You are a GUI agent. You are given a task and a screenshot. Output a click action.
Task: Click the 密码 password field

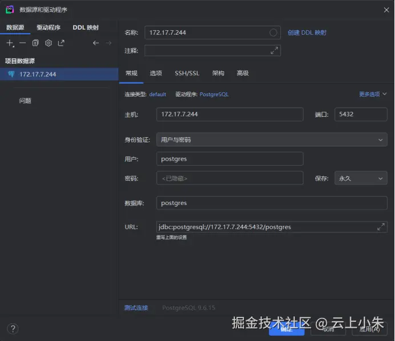(x=229, y=178)
